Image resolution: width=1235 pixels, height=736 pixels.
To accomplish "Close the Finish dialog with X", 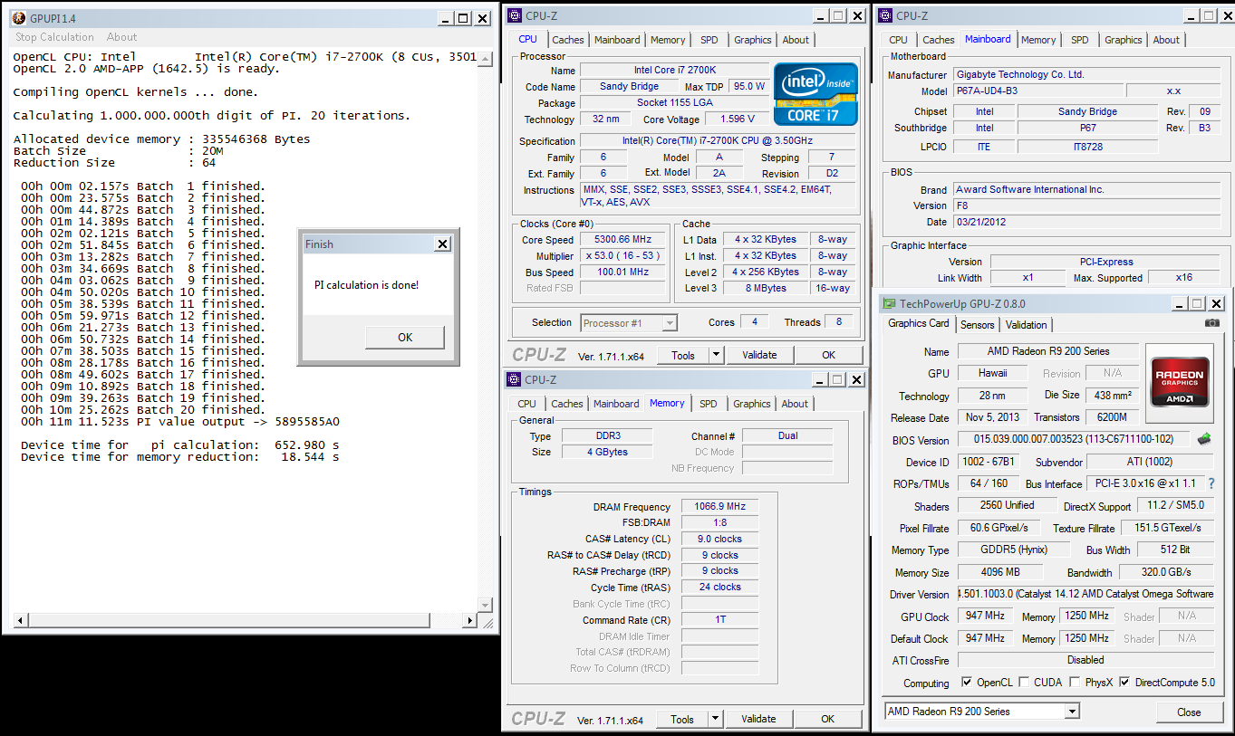I will point(441,244).
